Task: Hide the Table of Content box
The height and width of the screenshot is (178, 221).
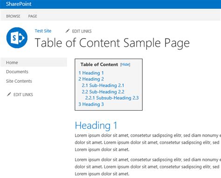Action: click(x=125, y=65)
